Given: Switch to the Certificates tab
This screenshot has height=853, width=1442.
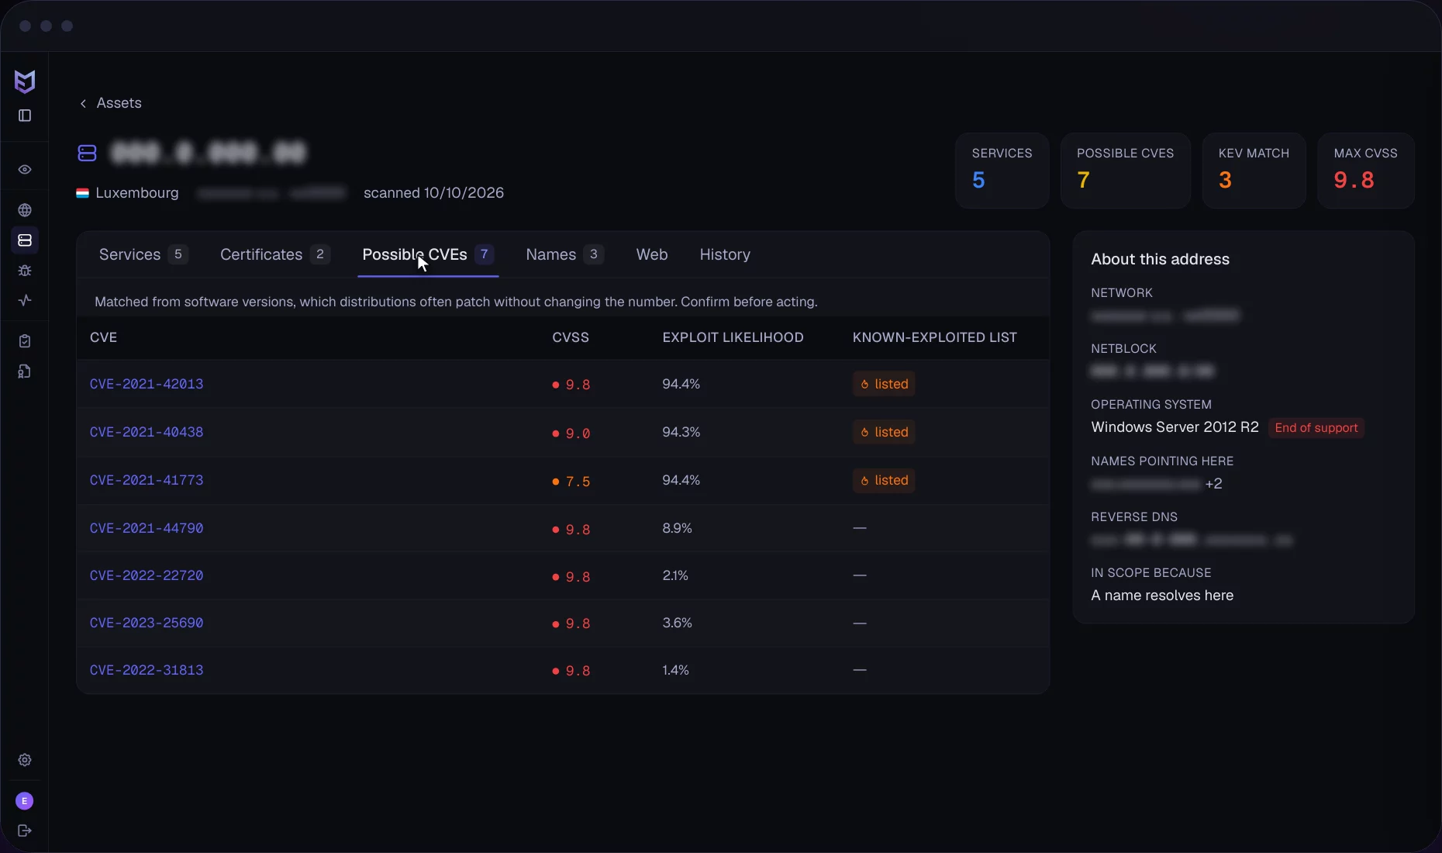Looking at the screenshot, I should click(275, 254).
